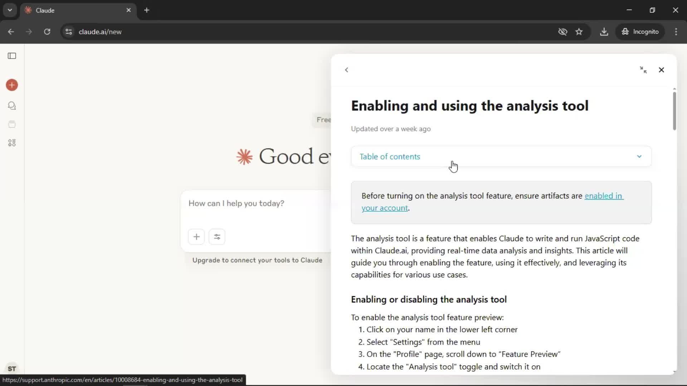The width and height of the screenshot is (687, 386).
Task: Click the heading 'Enabling and using the analysis tool'
Action: (x=469, y=106)
